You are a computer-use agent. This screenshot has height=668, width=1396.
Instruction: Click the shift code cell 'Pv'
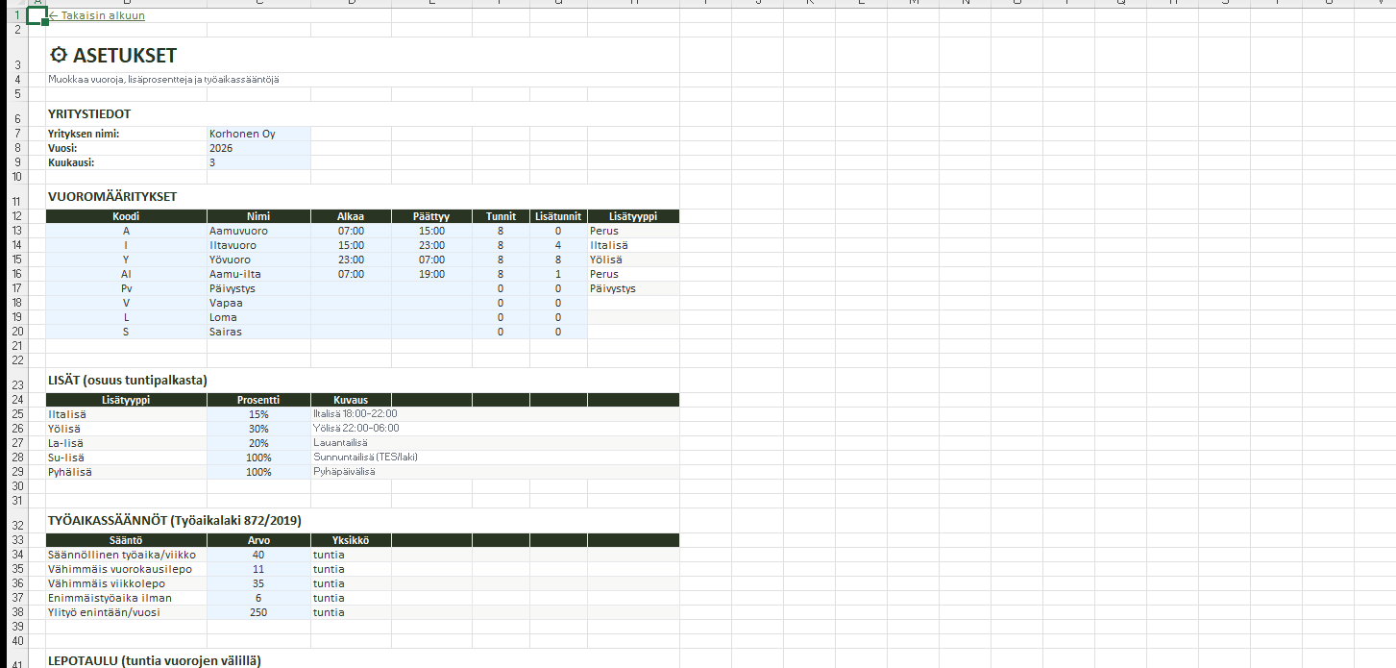126,288
